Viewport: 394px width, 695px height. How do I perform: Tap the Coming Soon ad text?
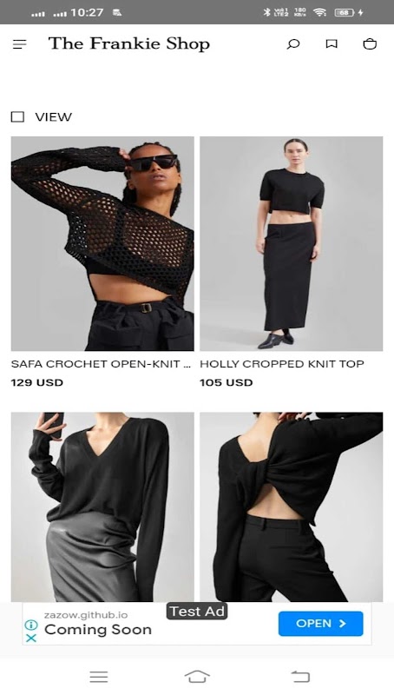[x=98, y=630]
